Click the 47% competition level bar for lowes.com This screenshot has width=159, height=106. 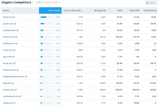point(47,17)
